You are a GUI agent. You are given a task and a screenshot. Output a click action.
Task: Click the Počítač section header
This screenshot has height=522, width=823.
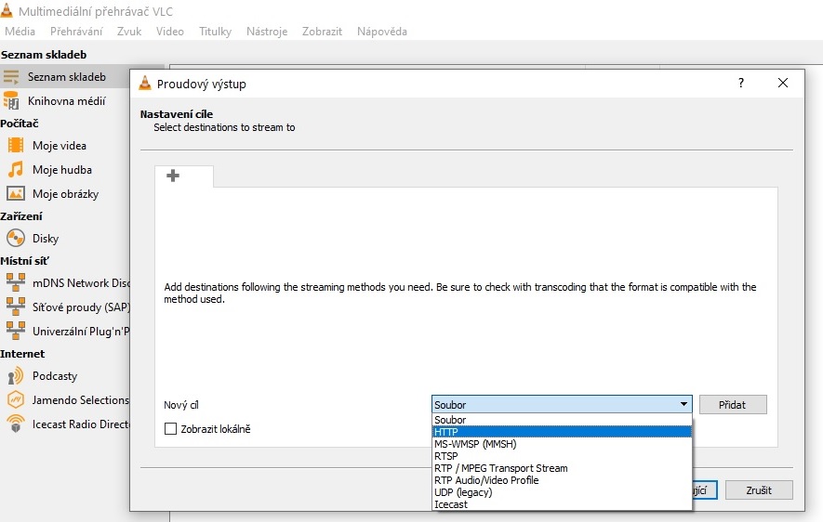(x=20, y=124)
